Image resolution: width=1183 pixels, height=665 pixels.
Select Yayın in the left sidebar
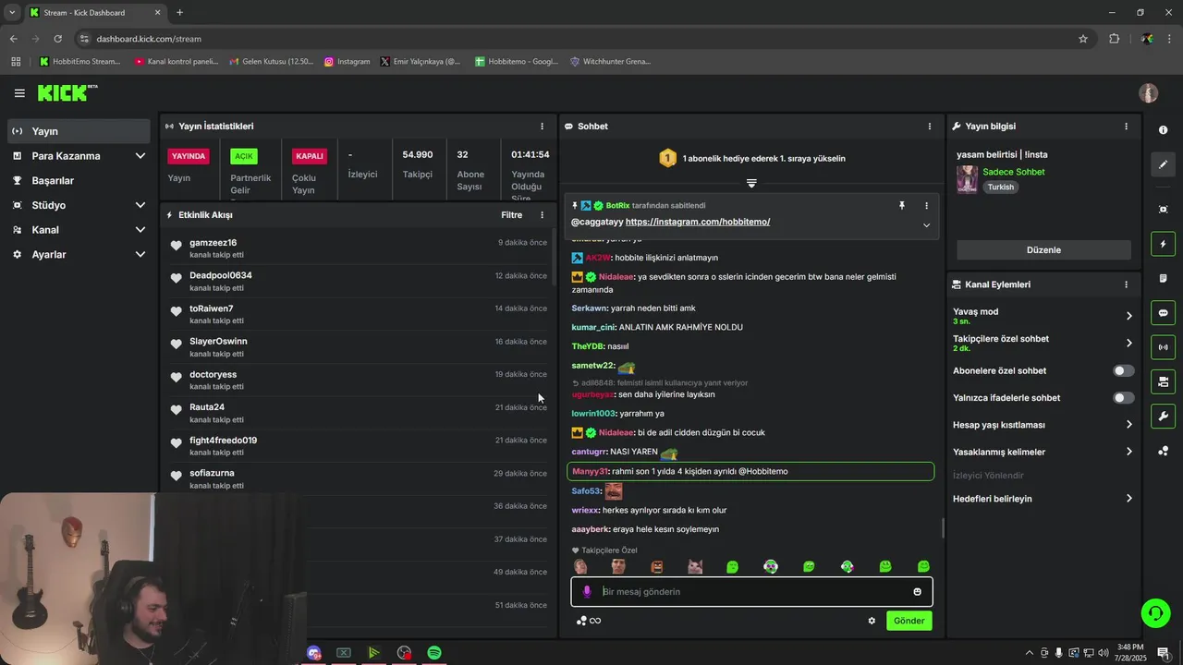79,131
